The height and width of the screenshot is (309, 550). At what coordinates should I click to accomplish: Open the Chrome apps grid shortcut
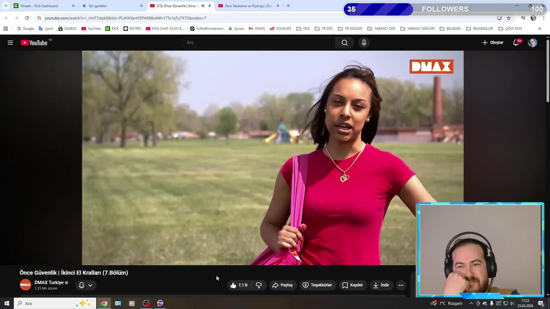point(6,29)
